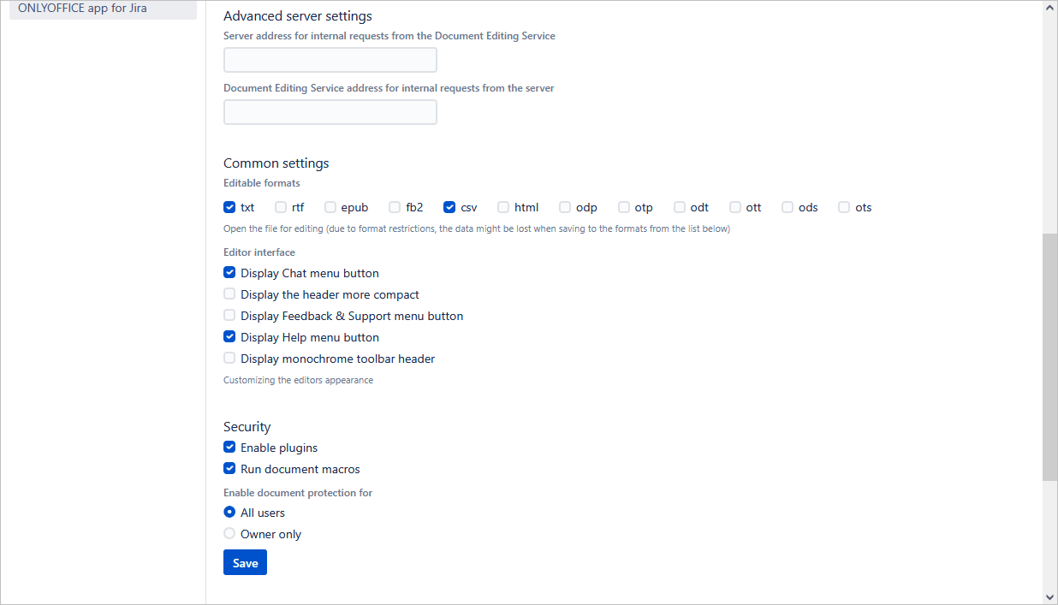Enable the html editable format
The height and width of the screenshot is (605, 1058).
(502, 207)
